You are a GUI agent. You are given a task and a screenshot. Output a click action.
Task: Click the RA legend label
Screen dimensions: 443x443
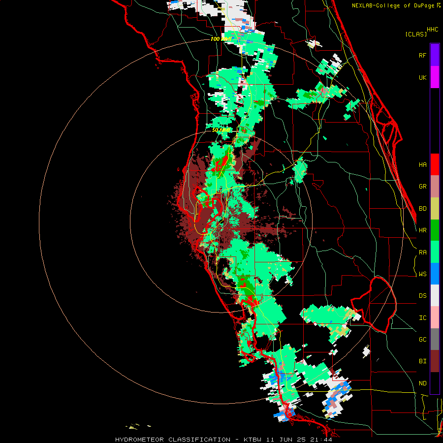pos(422,253)
